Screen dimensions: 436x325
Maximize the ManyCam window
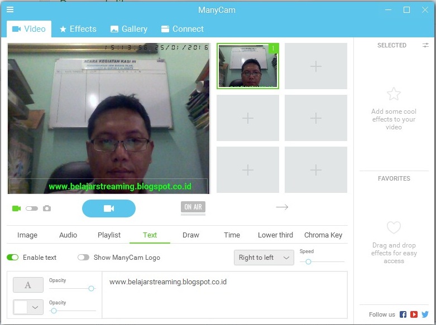point(406,10)
